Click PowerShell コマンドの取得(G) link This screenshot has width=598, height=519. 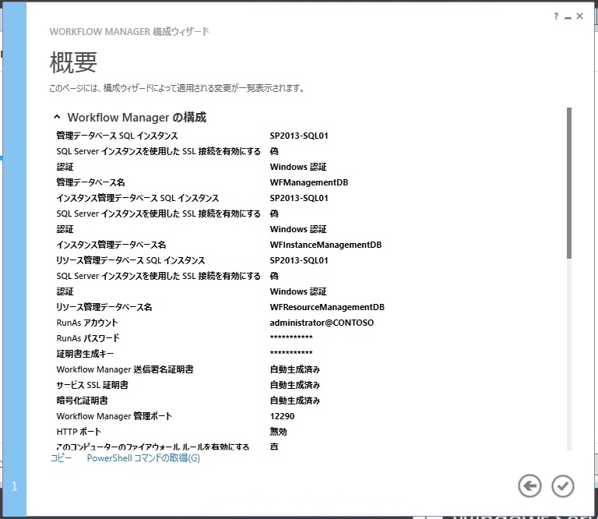(143, 458)
